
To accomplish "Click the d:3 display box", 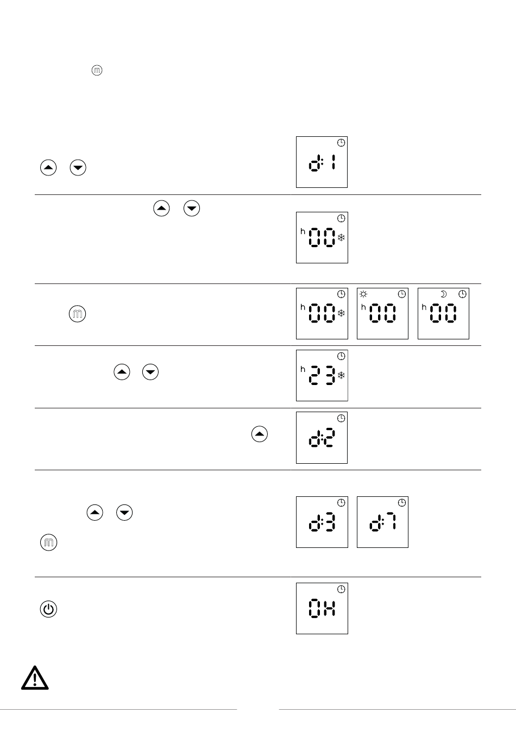I will tap(322, 522).
